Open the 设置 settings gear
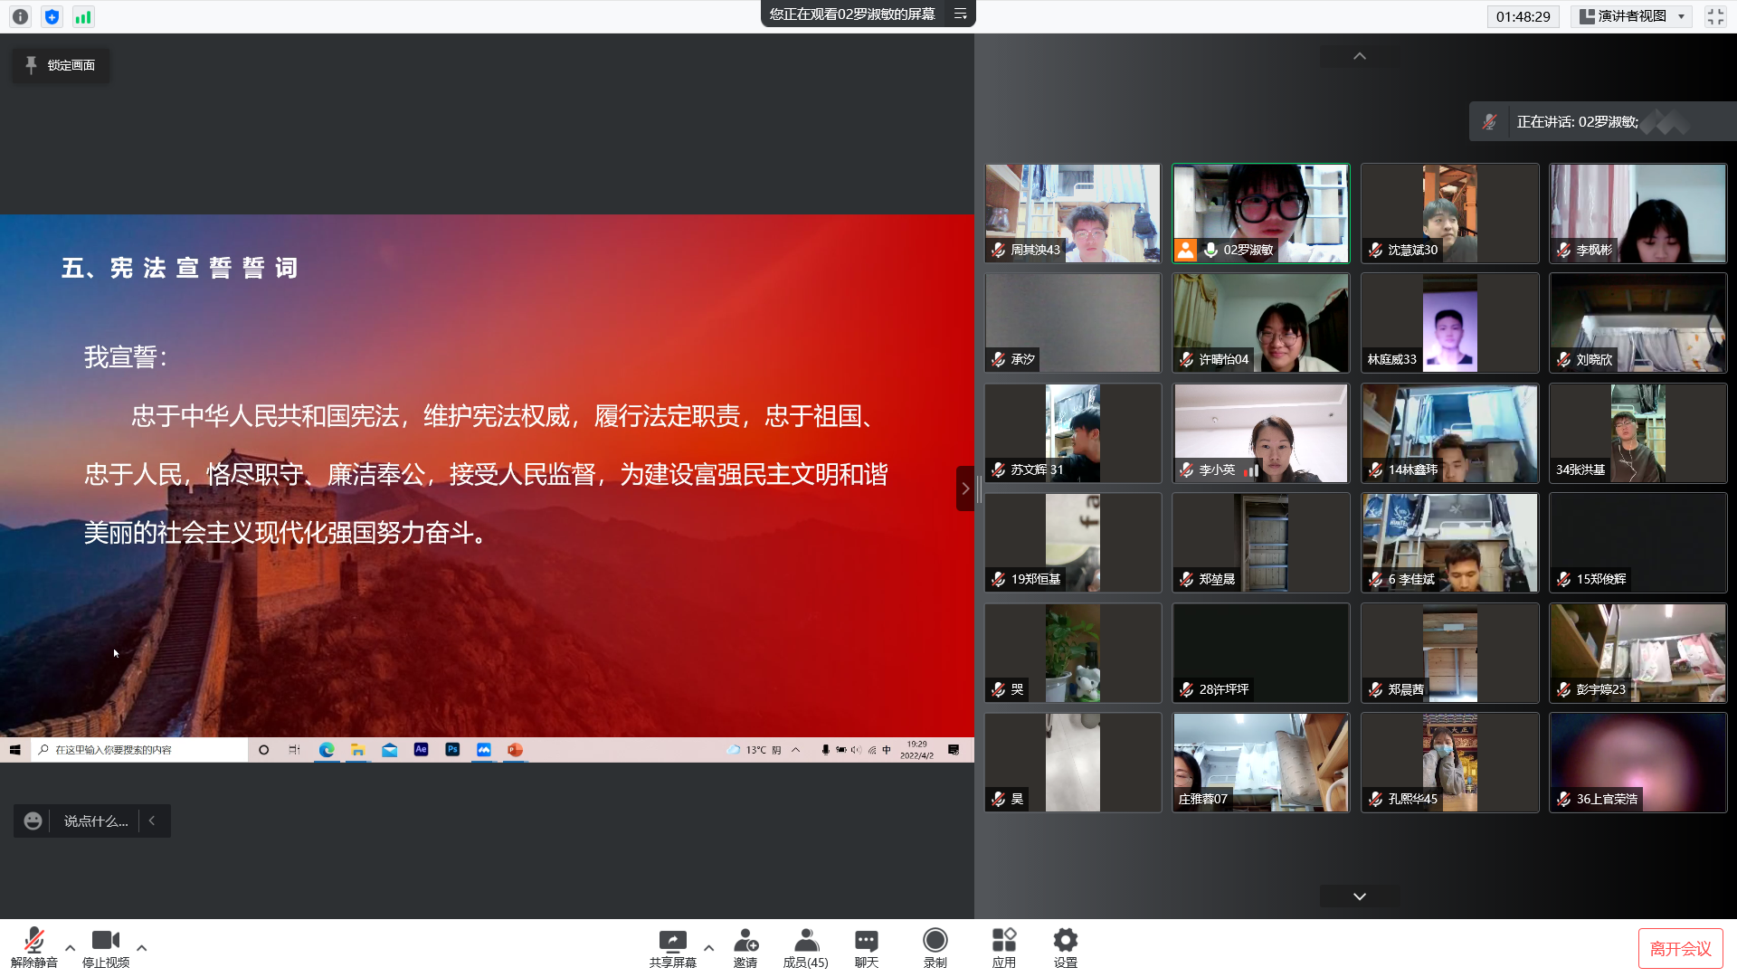Viewport: 1737px width, 977px height. coord(1066,947)
